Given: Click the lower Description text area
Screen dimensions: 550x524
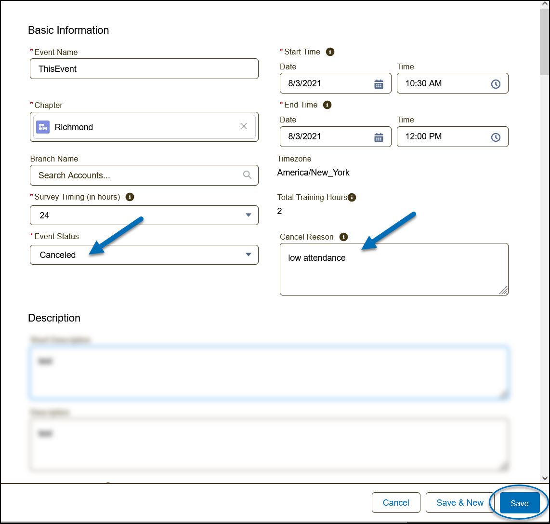Looking at the screenshot, I should (x=269, y=444).
